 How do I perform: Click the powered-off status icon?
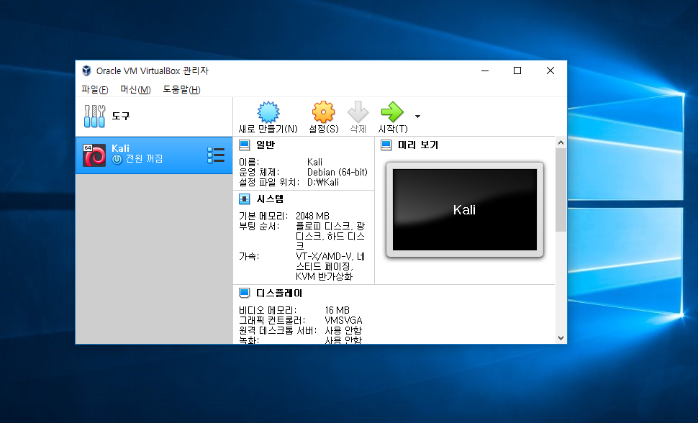(x=117, y=159)
